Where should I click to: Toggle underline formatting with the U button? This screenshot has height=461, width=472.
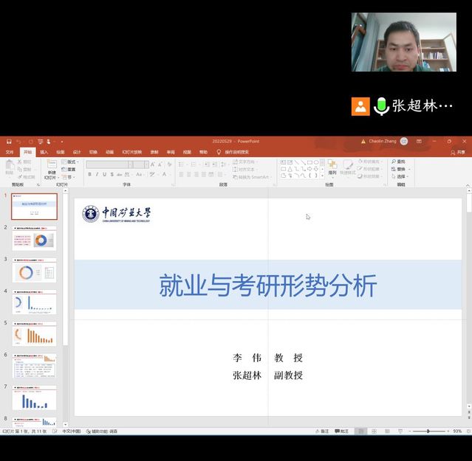click(x=104, y=175)
